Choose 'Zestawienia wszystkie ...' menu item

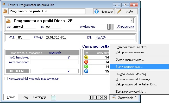click(x=139, y=92)
